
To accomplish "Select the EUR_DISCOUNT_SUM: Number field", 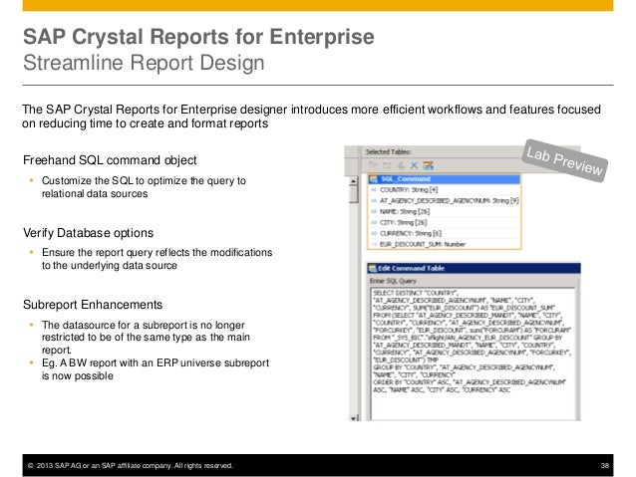I will [445, 244].
